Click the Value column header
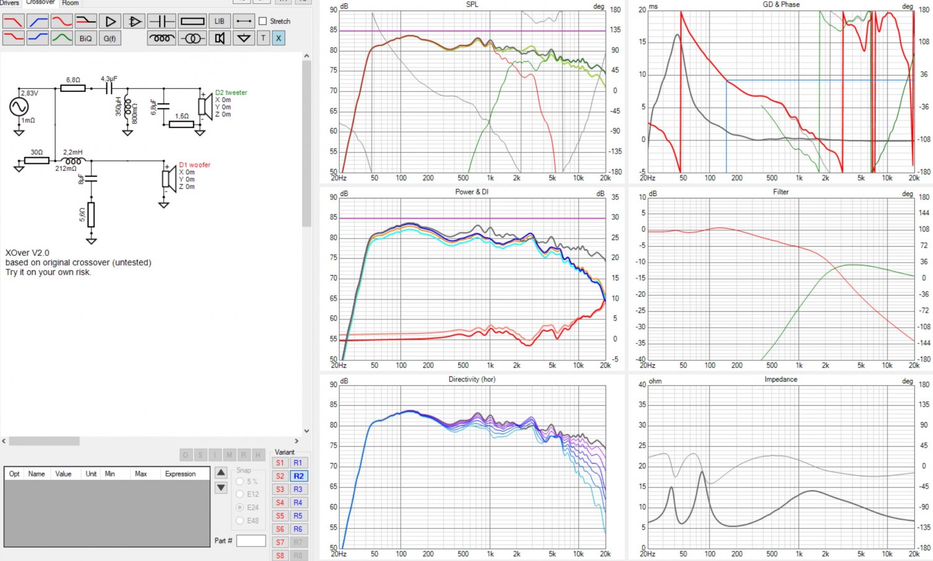 click(x=63, y=474)
